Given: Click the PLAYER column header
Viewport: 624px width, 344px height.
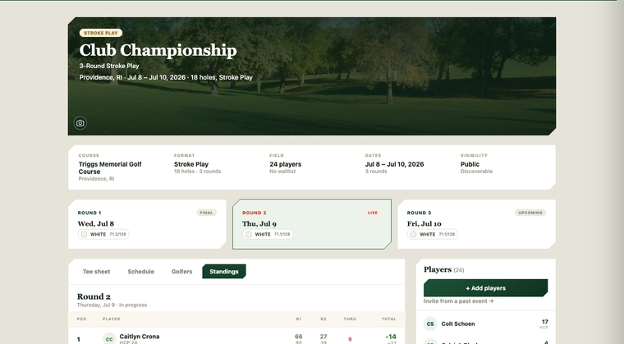Looking at the screenshot, I should point(111,319).
